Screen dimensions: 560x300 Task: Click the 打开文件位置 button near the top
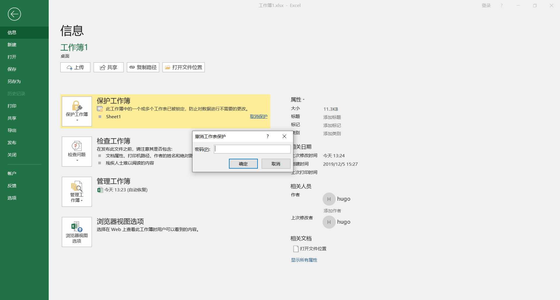(183, 67)
